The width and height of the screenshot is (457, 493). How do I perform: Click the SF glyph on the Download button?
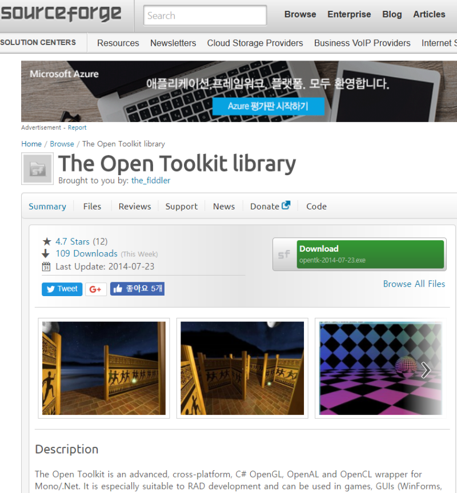tap(283, 253)
